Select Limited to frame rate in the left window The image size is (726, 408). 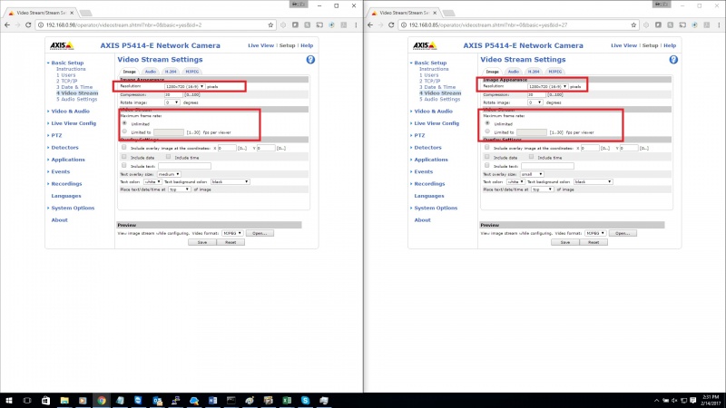124,131
